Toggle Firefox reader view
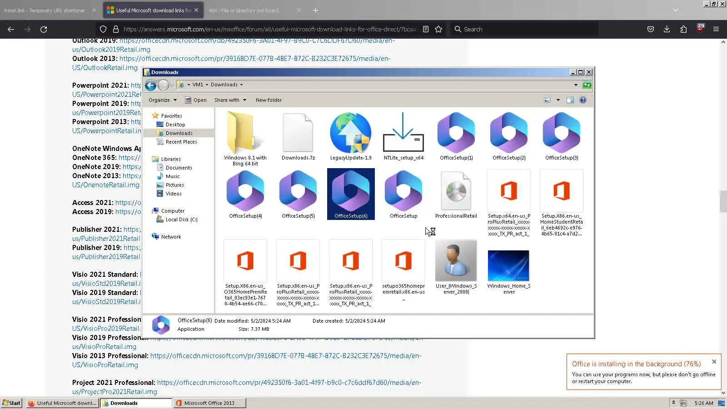The width and height of the screenshot is (727, 409). pyautogui.click(x=426, y=29)
